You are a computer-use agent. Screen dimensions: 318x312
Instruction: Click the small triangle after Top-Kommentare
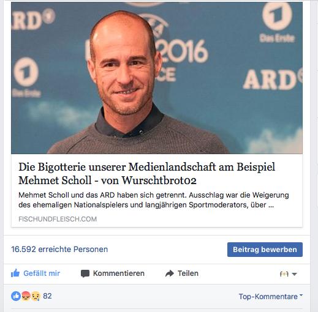point(301,295)
